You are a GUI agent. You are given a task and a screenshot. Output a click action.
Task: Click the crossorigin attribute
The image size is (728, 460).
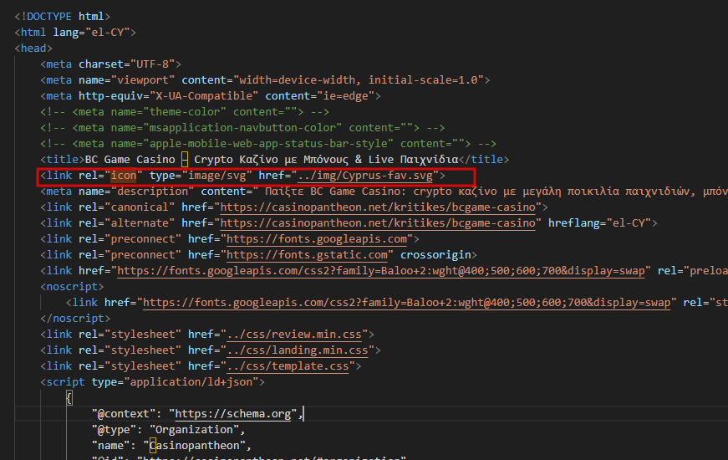(435, 255)
